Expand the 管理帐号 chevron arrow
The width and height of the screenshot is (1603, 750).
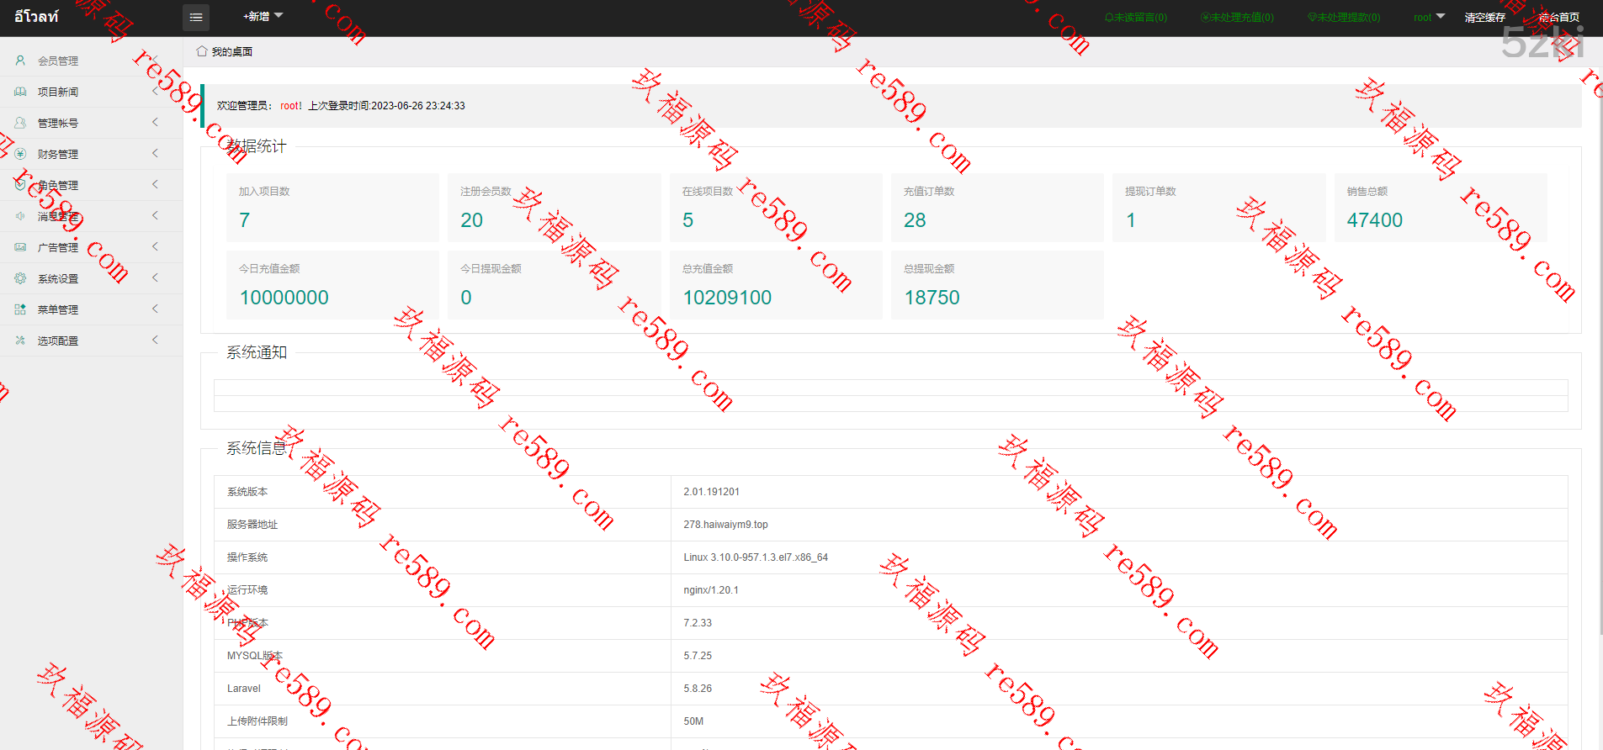155,123
